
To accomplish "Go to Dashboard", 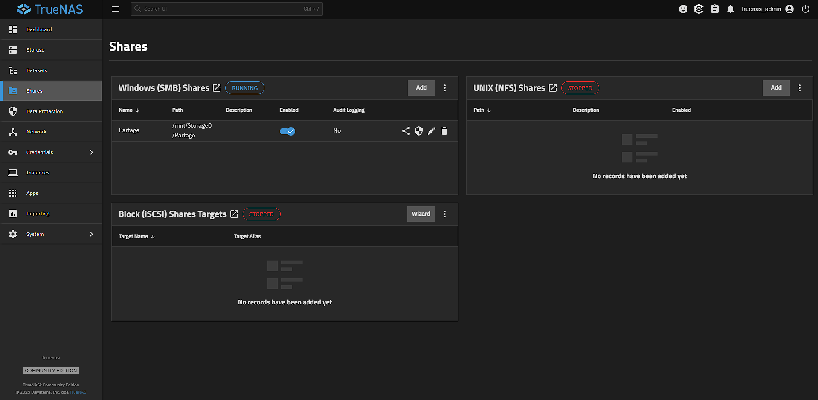I will pyautogui.click(x=51, y=29).
